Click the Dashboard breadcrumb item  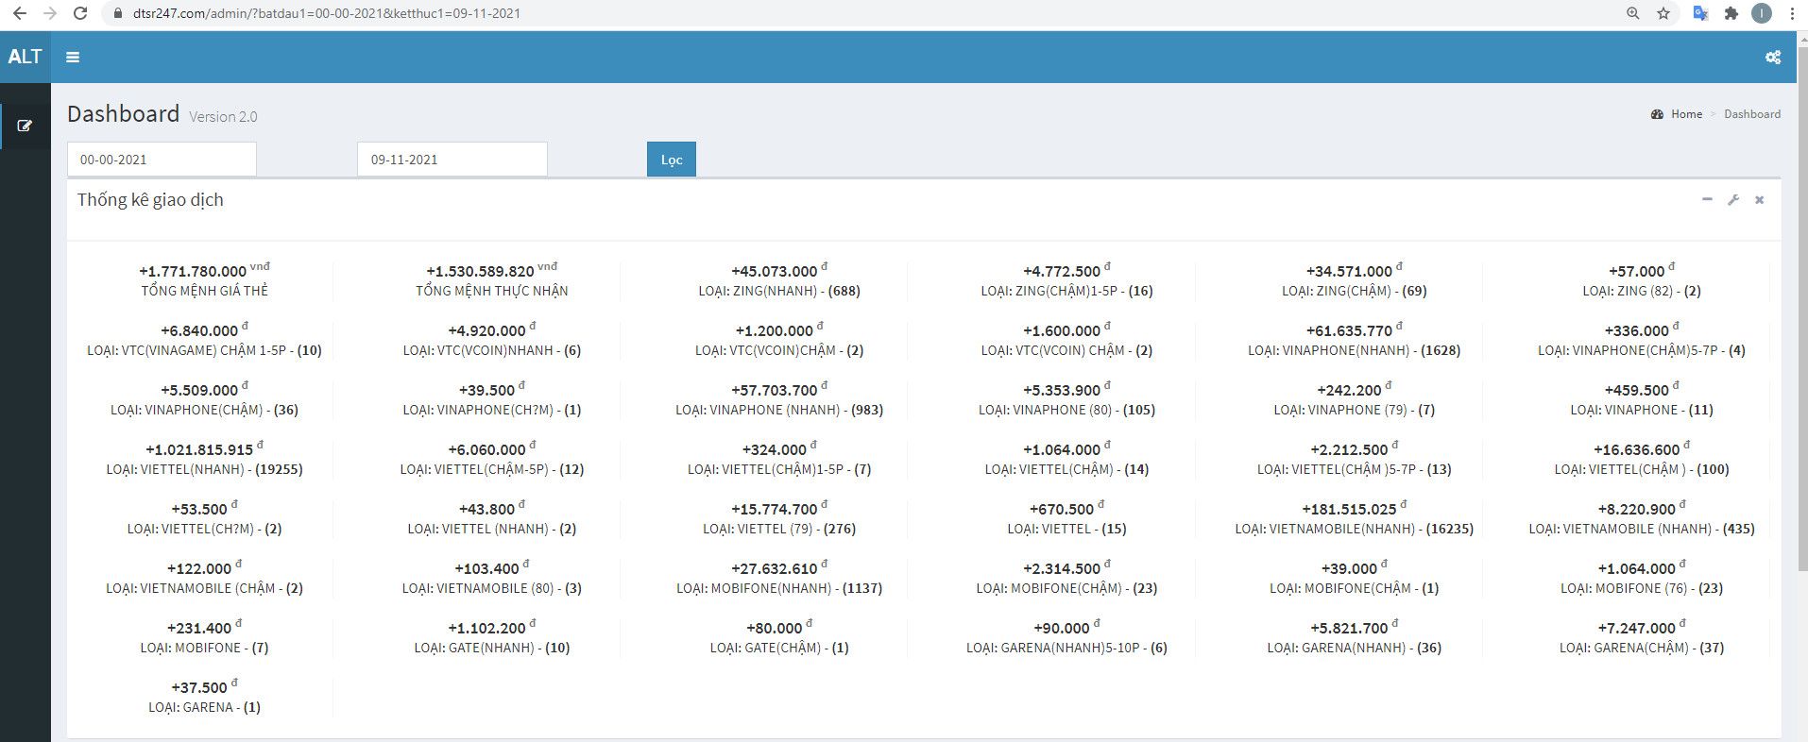[x=1752, y=114]
